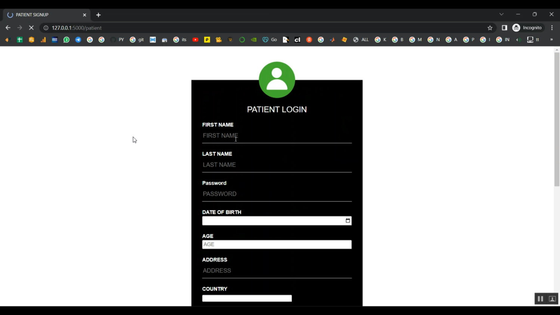The width and height of the screenshot is (560, 315).
Task: Click the FIRST NAME input field
Action: pos(277,136)
